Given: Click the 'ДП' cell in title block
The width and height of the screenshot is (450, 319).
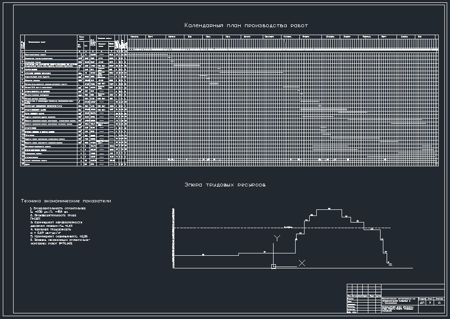Looking at the screenshot, I should pyautogui.click(x=422, y=303).
